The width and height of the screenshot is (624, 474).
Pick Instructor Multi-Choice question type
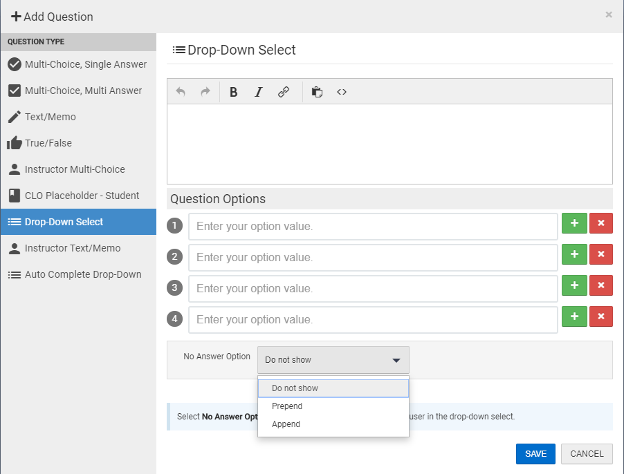click(x=78, y=169)
